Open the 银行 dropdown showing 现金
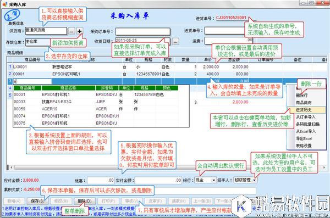330x218 pixels. (x=213, y=180)
